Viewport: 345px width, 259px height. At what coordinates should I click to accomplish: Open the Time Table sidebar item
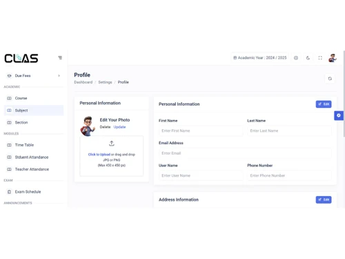click(34, 145)
